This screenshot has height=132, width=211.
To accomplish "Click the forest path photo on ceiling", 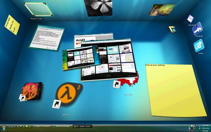I will [162, 10].
